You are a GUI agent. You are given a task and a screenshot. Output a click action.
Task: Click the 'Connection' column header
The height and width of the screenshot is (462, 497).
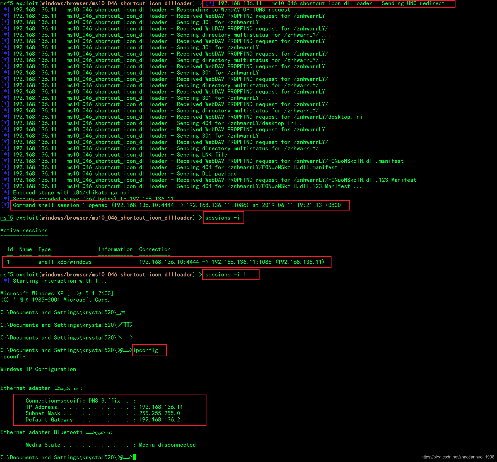click(155, 249)
